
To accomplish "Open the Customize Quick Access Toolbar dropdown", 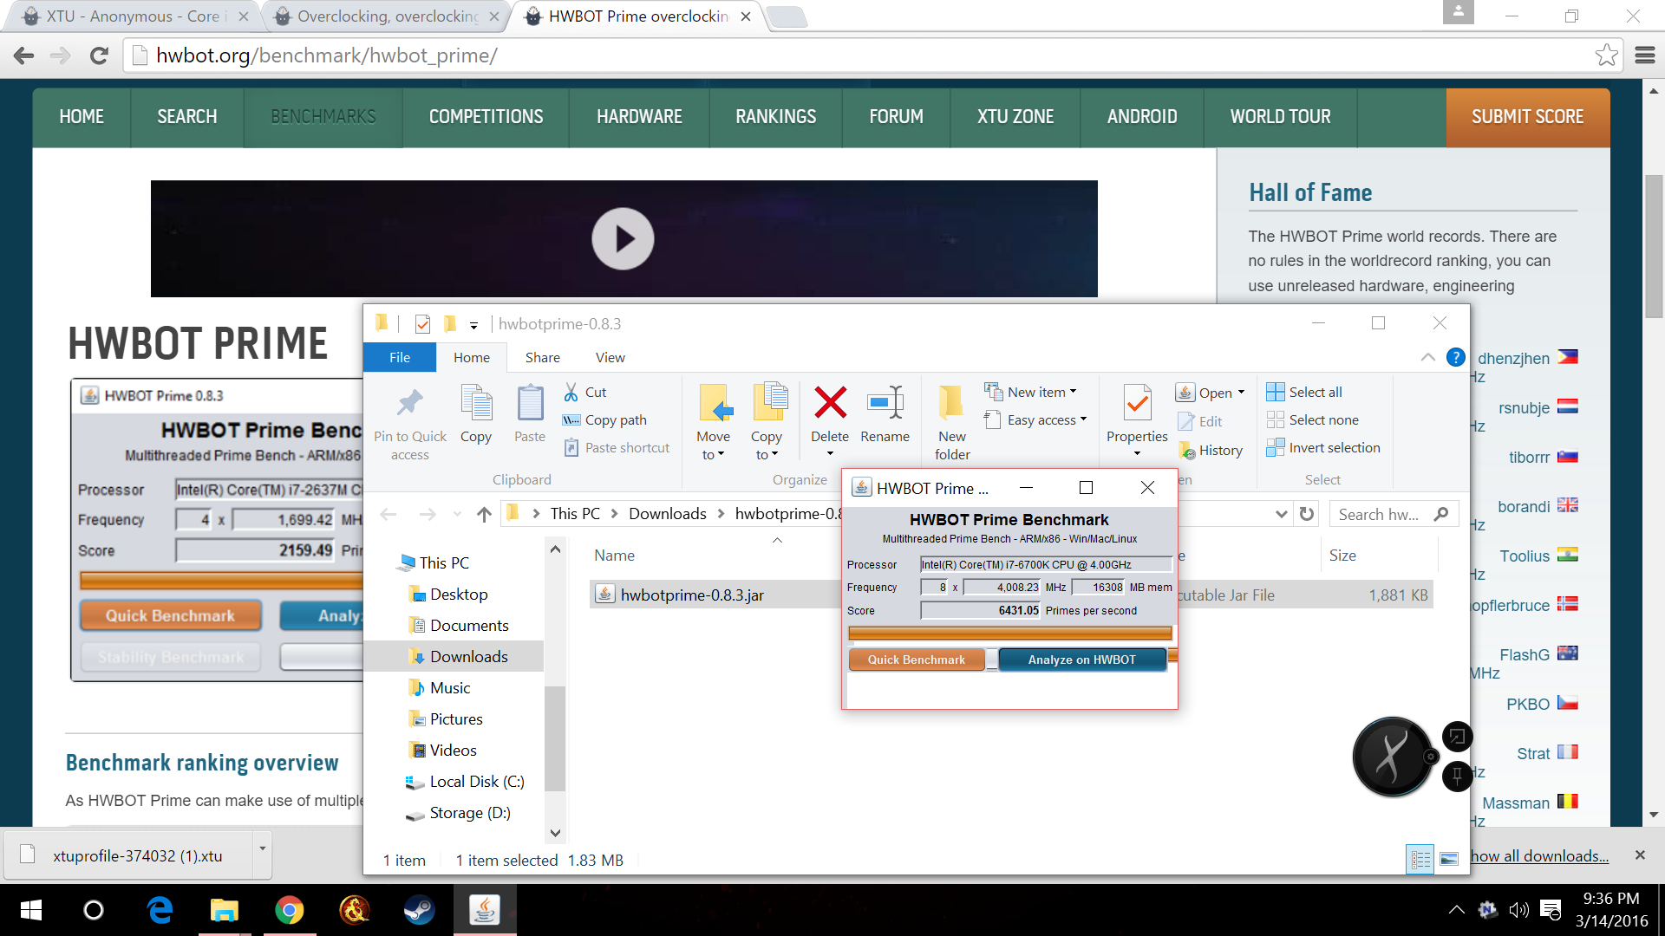I will [x=473, y=325].
